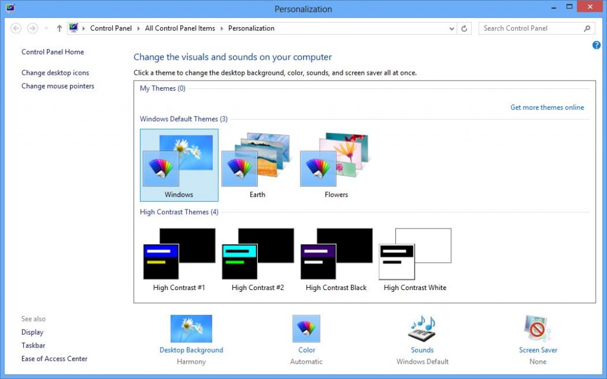Click the search magnifier icon
The image size is (607, 379).
[587, 28]
